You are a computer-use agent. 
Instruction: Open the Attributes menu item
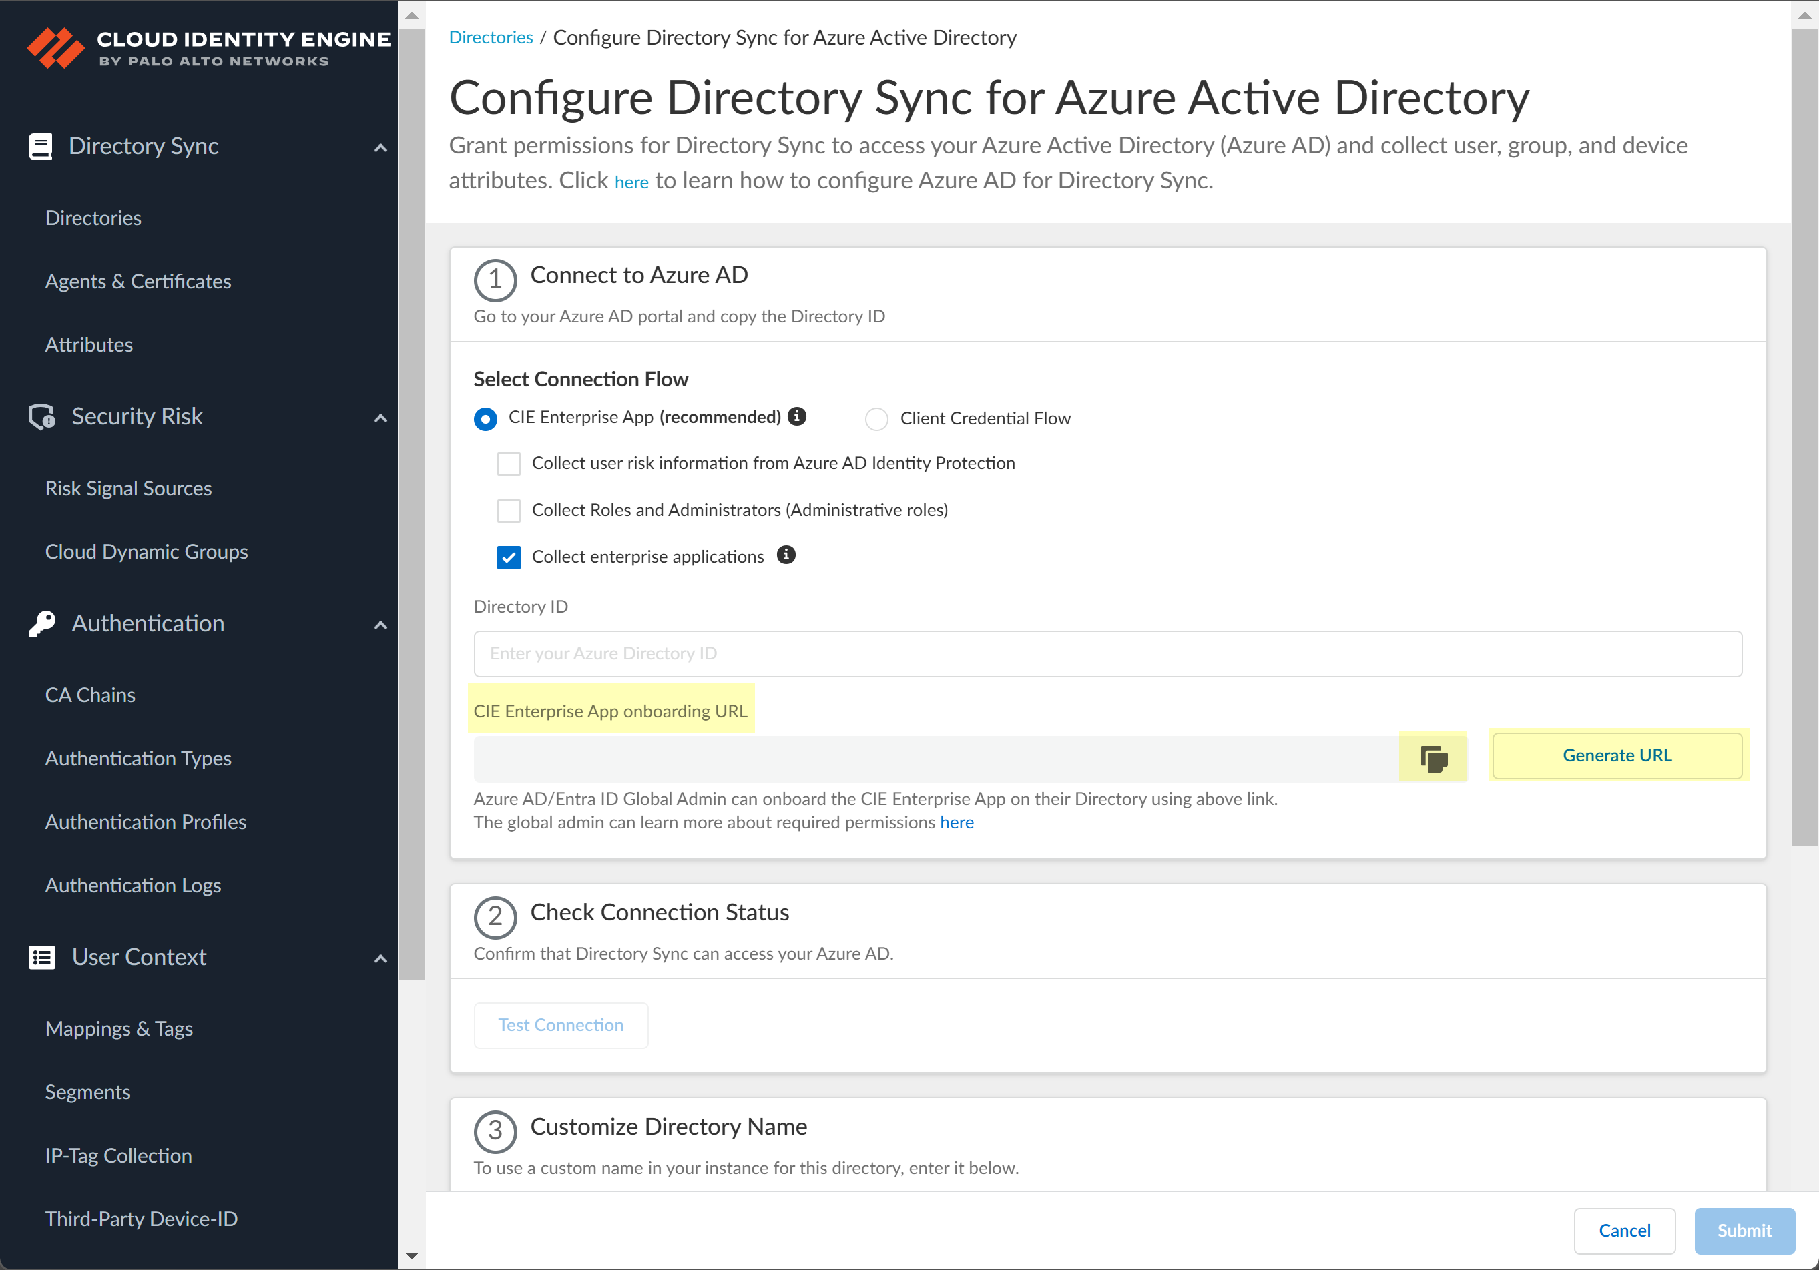click(89, 344)
